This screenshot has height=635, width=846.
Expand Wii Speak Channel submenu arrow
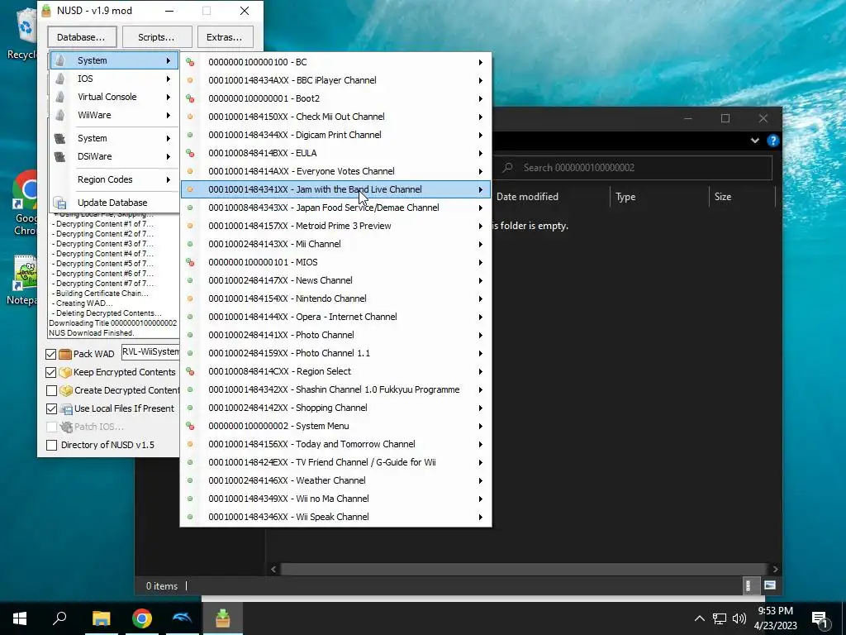pos(480,517)
